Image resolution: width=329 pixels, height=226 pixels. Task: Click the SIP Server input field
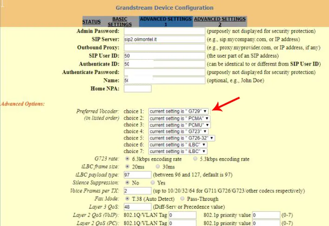[164, 40]
